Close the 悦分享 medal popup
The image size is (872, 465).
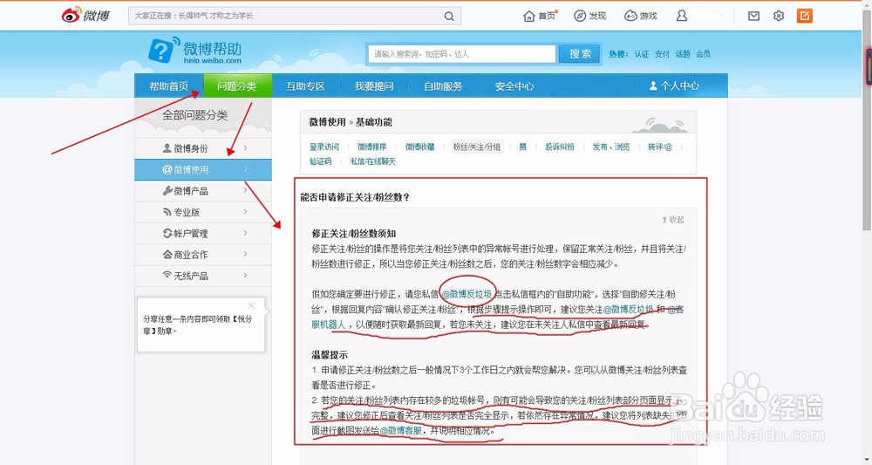tap(251, 305)
